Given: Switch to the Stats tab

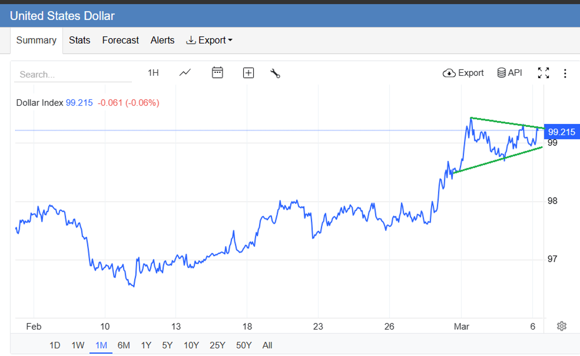Looking at the screenshot, I should [x=79, y=40].
